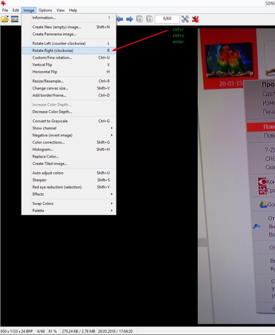275x335 pixels.
Task: Click the previous page icon
Action: [140, 19]
